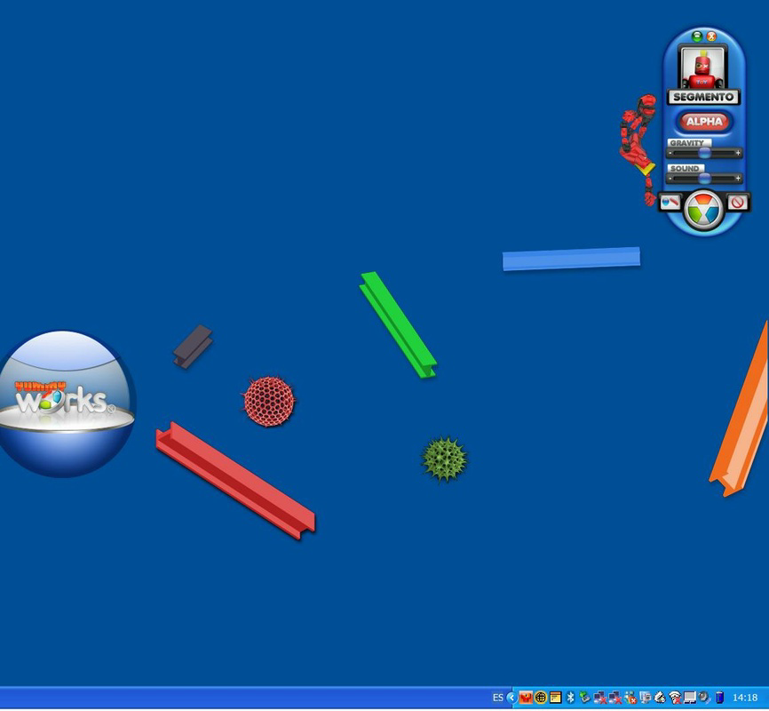This screenshot has height=711, width=769.
Task: Click the battery icon in the system tray
Action: (719, 697)
